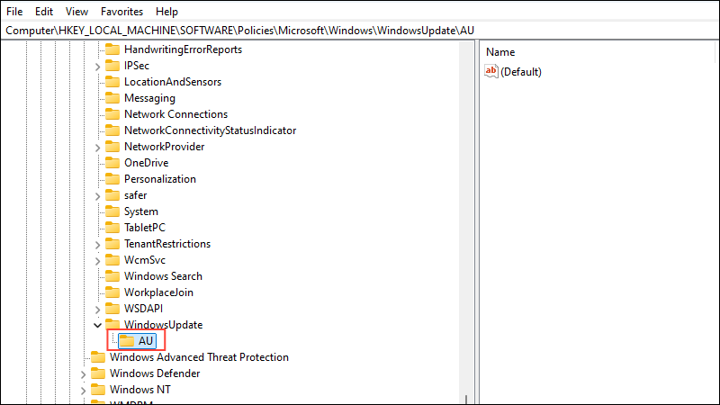Select the Windows Search key label
Viewport: 720px width, 405px height.
pos(163,276)
